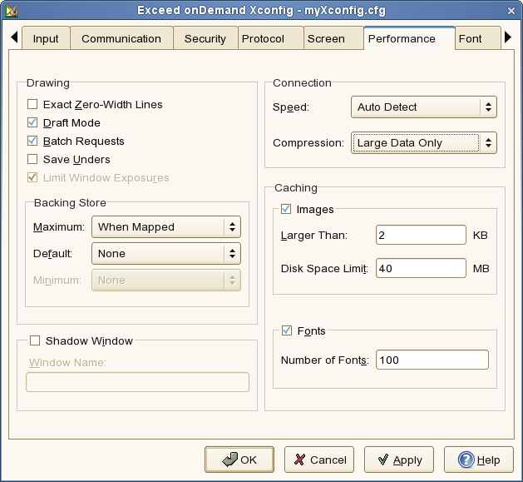Switch to the Security tab

click(205, 39)
